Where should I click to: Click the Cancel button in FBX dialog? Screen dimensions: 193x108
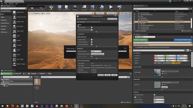[x=114, y=75]
